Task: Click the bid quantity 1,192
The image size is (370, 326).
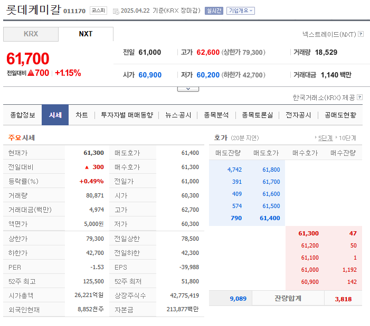Action: tap(349, 270)
